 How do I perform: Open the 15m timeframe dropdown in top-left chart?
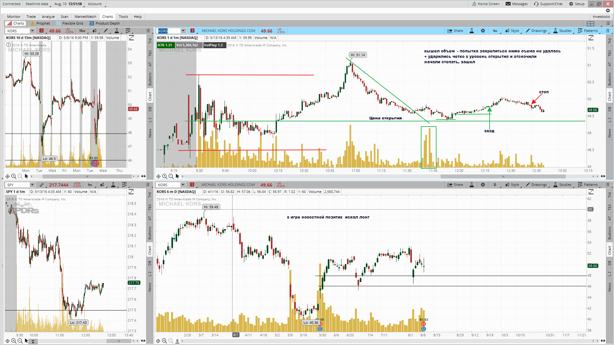click(x=83, y=31)
